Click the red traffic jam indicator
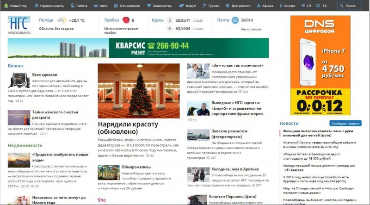This screenshot has height=205, width=370. [x=125, y=20]
